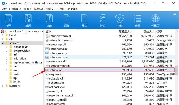Viewport: 179px width, 105px height.
Task: Click the file list scrollbar thumb
Action: coord(177,71)
